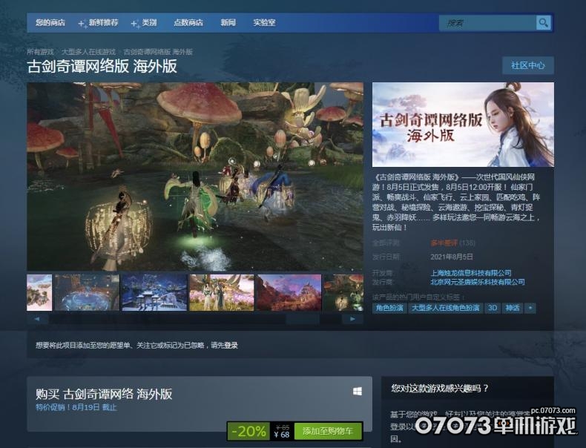Select 3D tag
The width and height of the screenshot is (586, 448).
click(x=493, y=309)
